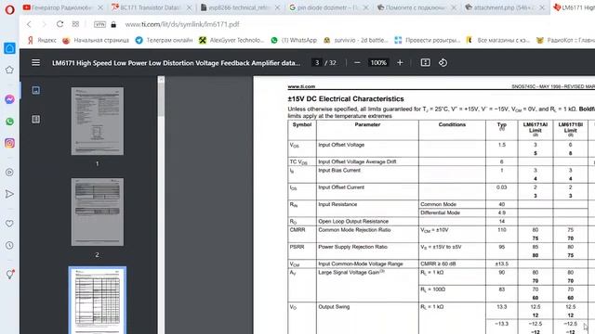This screenshot has width=595, height=334.
Task: Go back with the browser back arrow
Action: click(29, 24)
